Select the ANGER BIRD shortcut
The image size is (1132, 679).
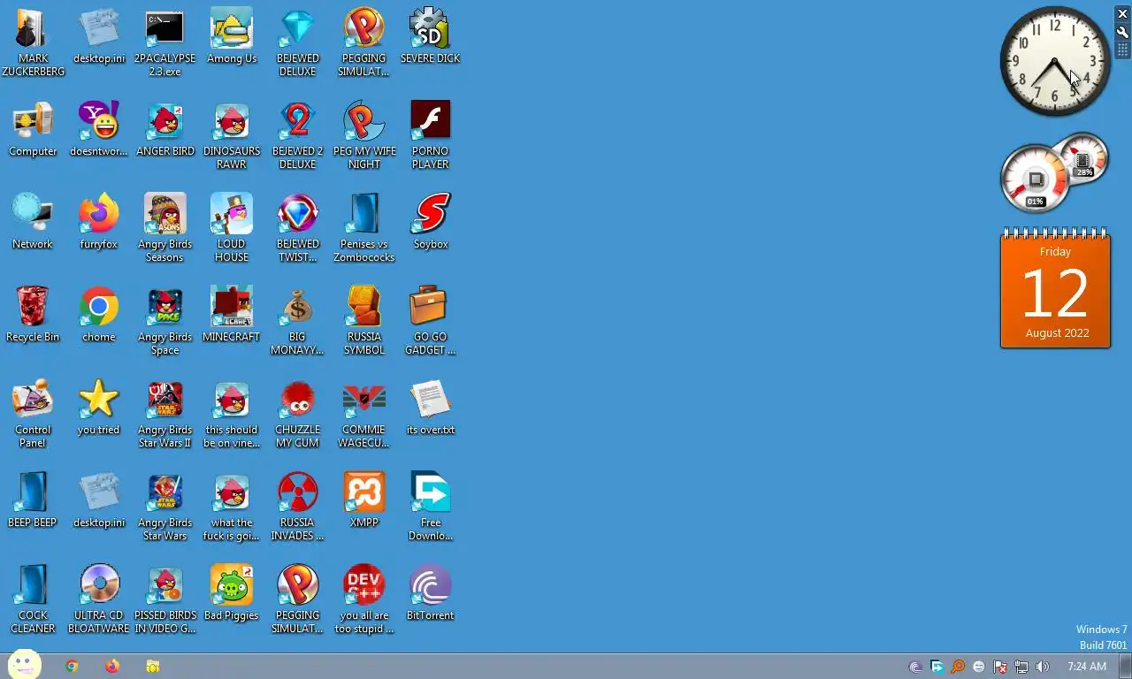point(164,128)
